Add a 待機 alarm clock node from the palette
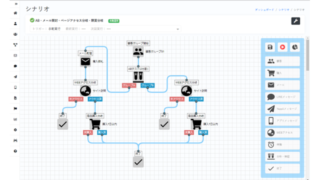320x180 pixels. (x=282, y=144)
